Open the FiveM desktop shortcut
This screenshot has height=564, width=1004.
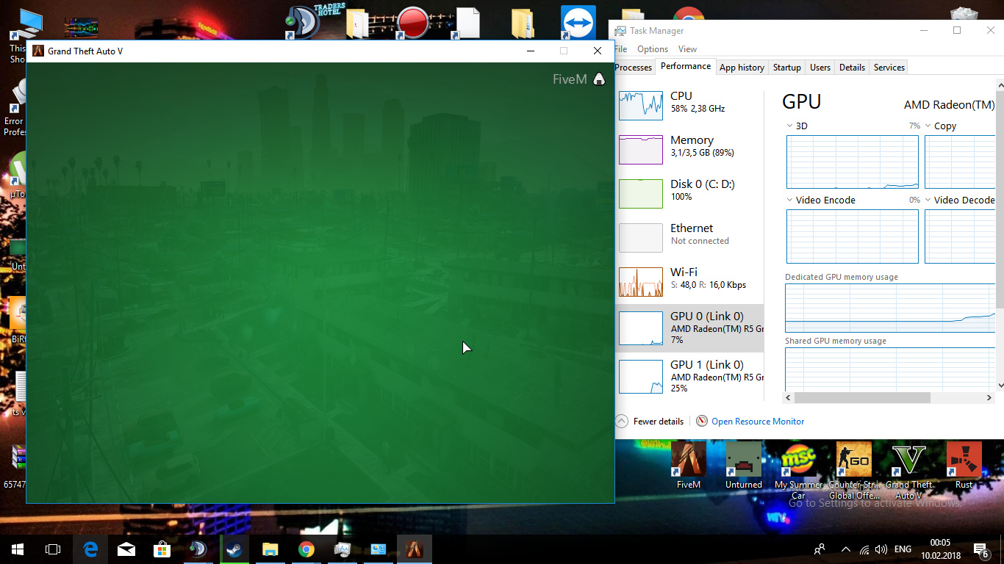pyautogui.click(x=689, y=465)
